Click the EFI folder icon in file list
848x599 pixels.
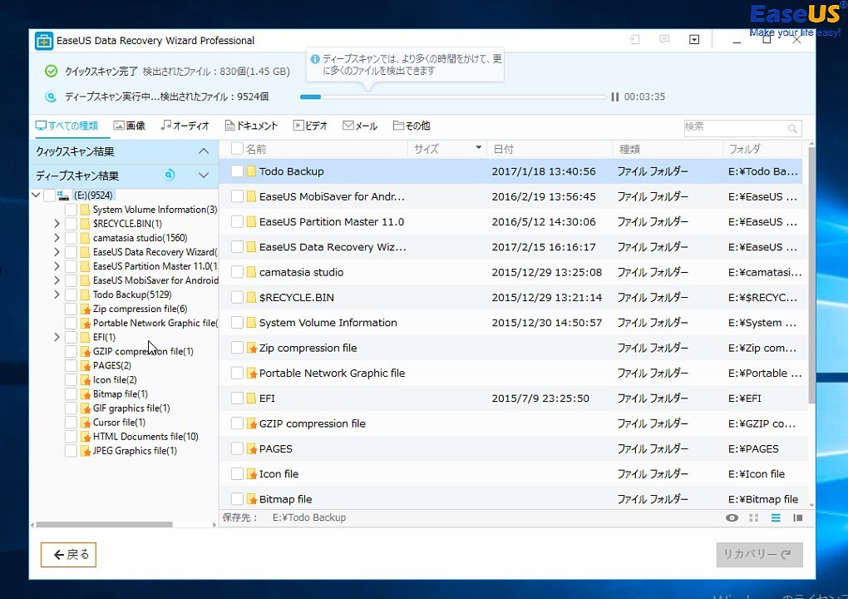pyautogui.click(x=251, y=399)
